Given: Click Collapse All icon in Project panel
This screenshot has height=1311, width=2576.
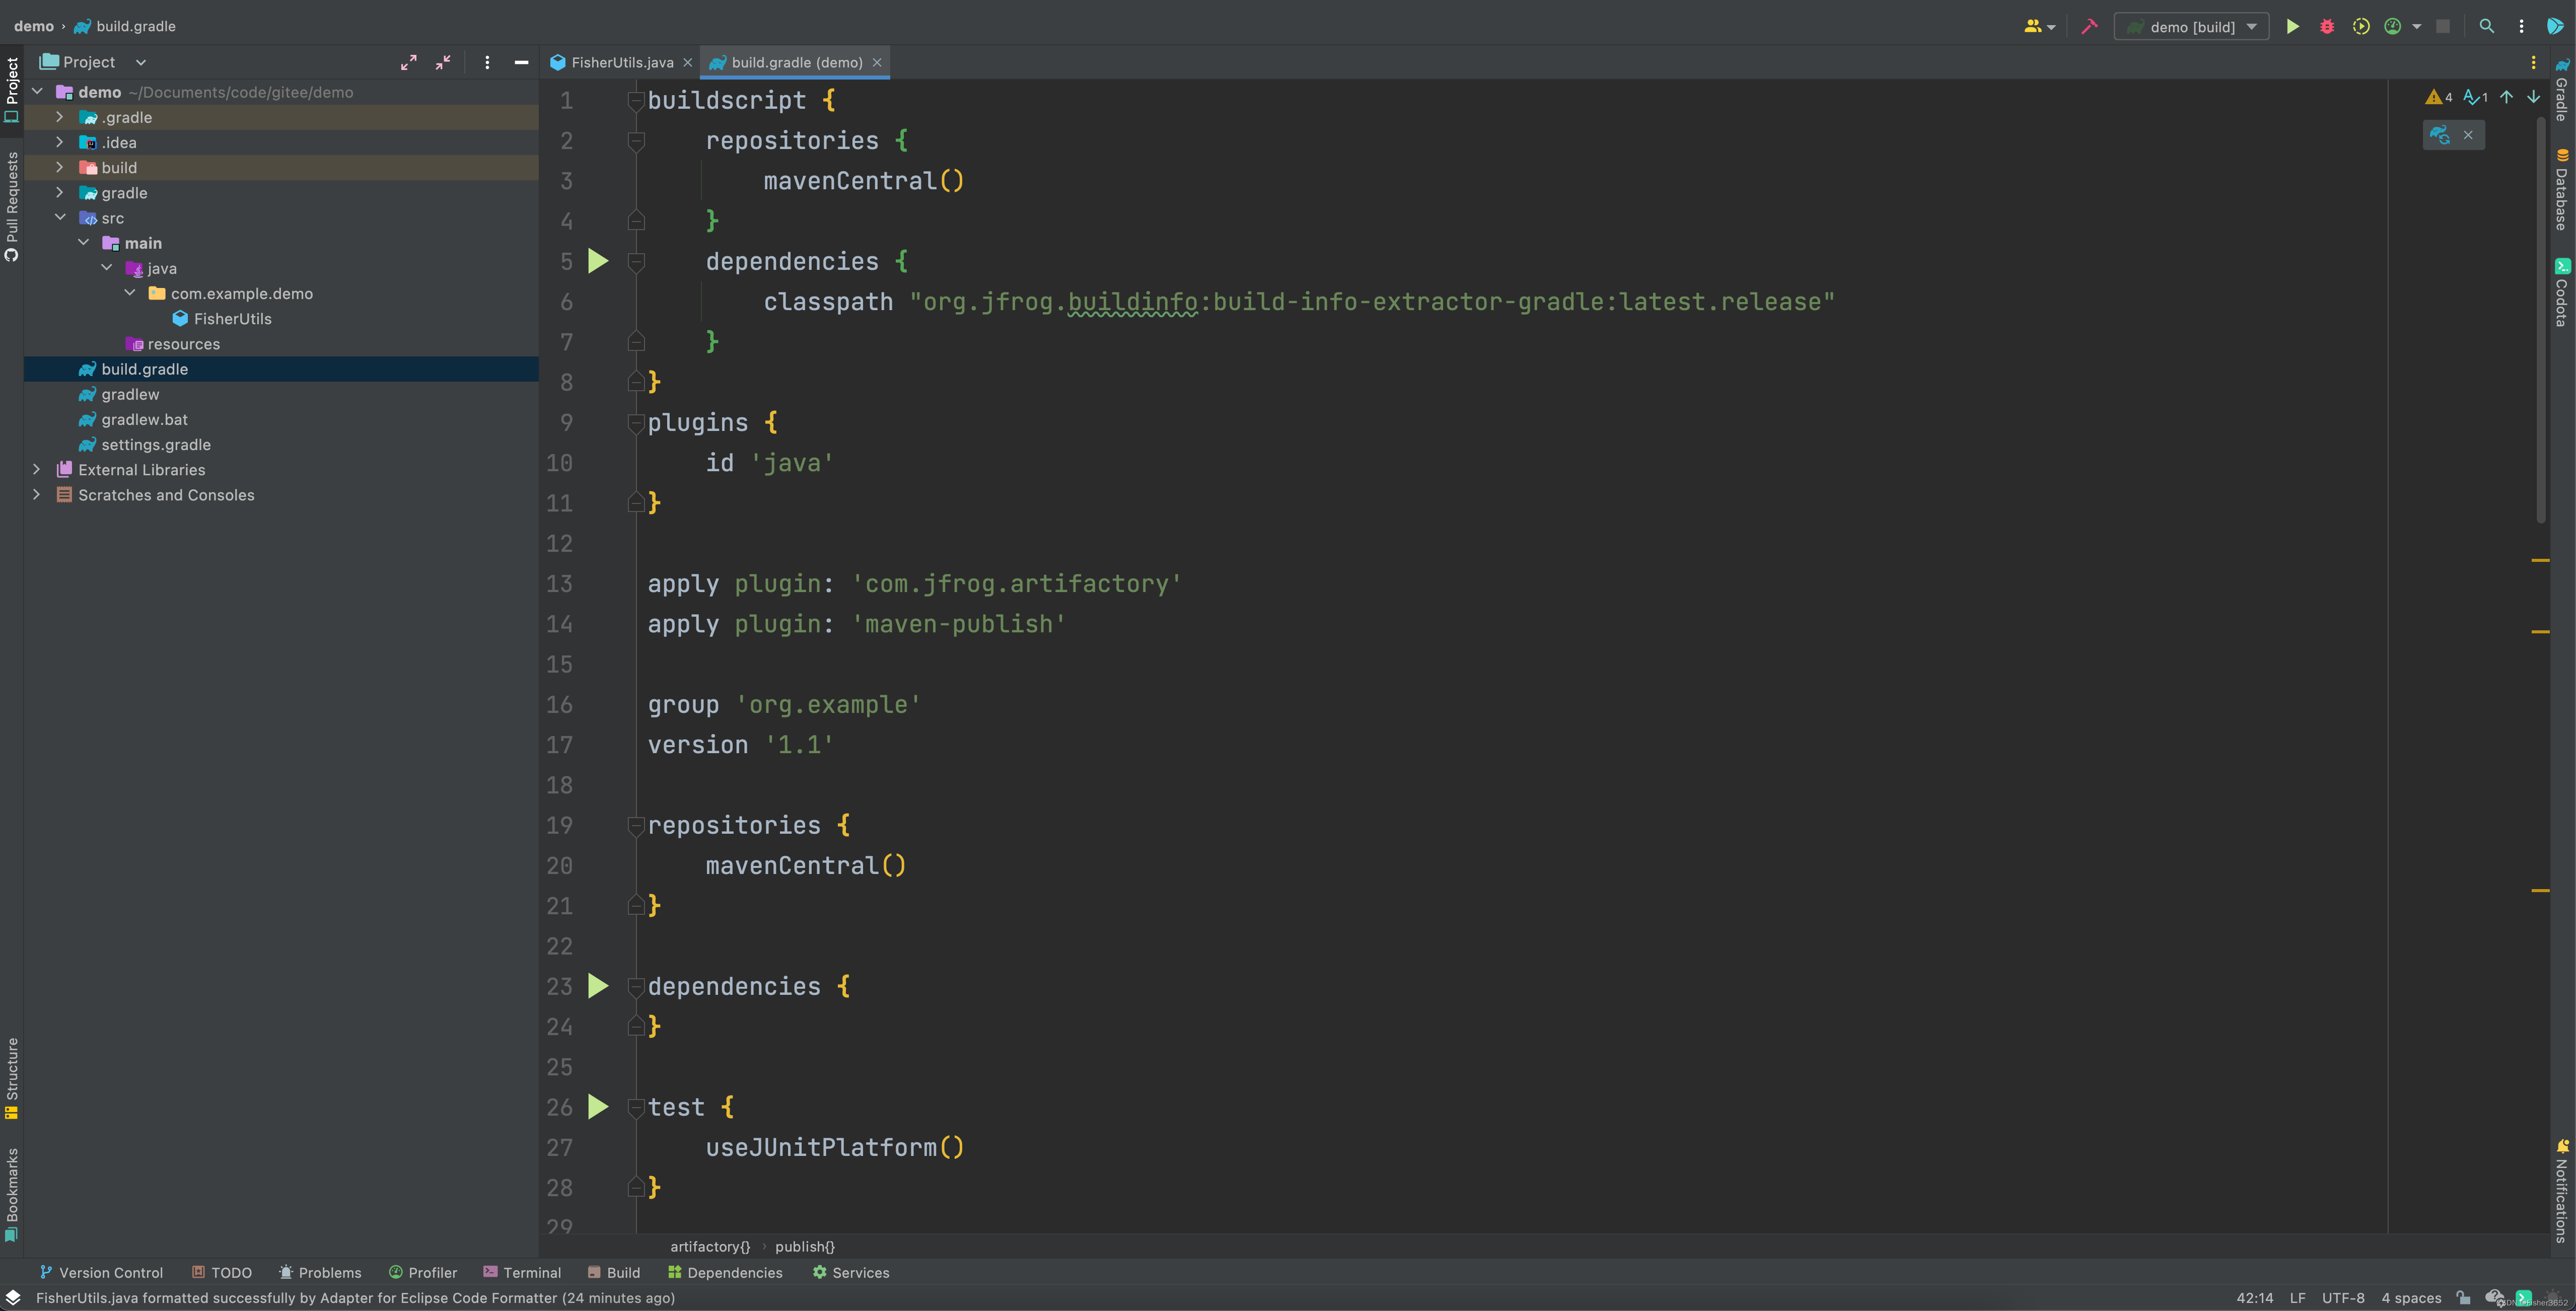Looking at the screenshot, I should [x=443, y=62].
